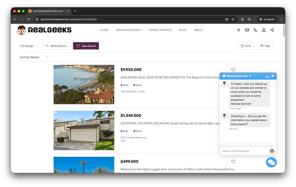The width and height of the screenshot is (296, 187).
Task: Minimize the Michael Schmidt chat window
Action: [267, 76]
